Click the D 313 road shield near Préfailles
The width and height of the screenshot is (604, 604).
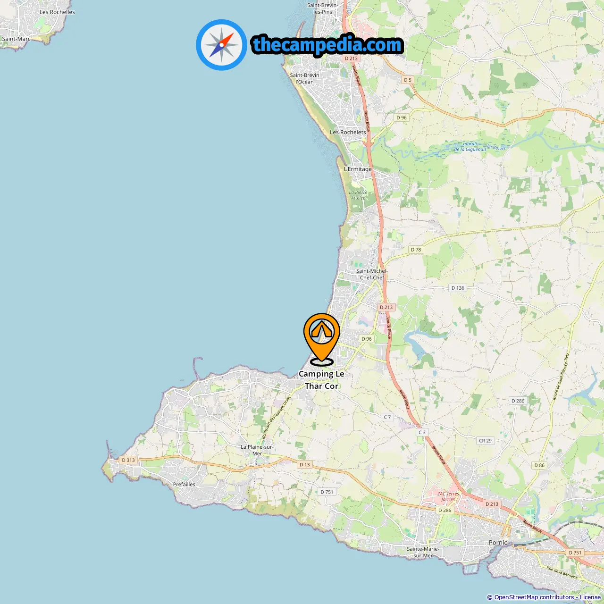tap(128, 460)
